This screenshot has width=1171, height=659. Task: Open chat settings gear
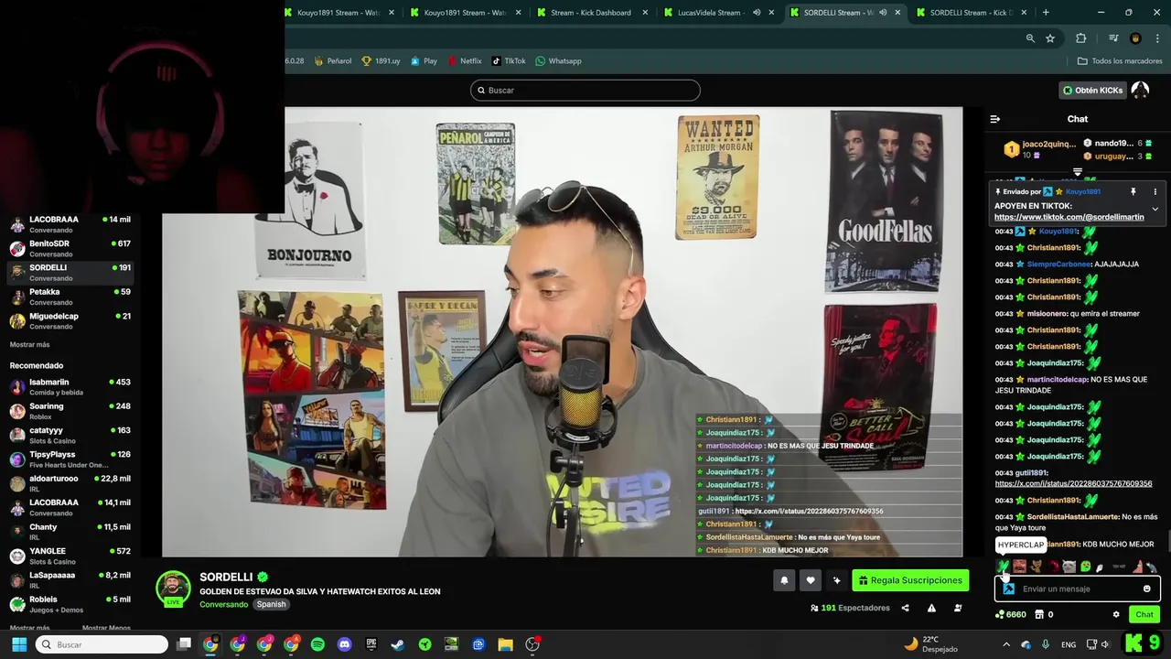[1116, 614]
